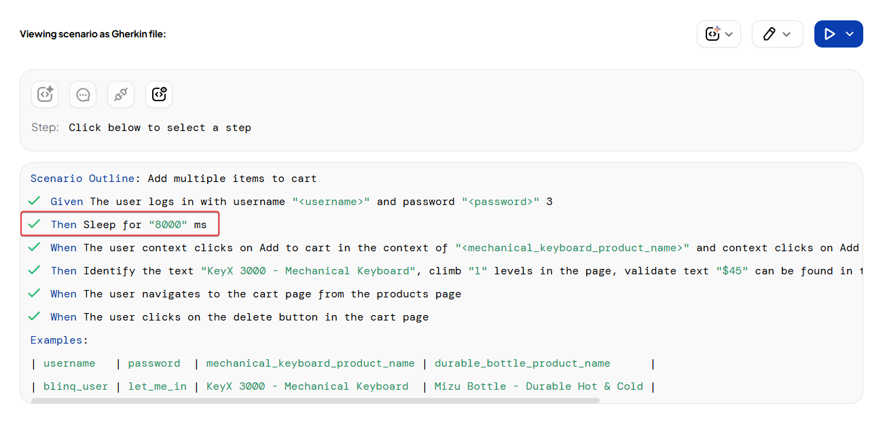The width and height of the screenshot is (885, 438).
Task: Expand the AI code dropdown chevron
Action: pyautogui.click(x=729, y=34)
